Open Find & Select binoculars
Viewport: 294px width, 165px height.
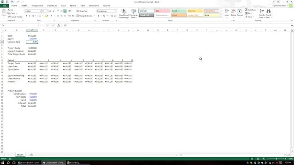point(268,13)
